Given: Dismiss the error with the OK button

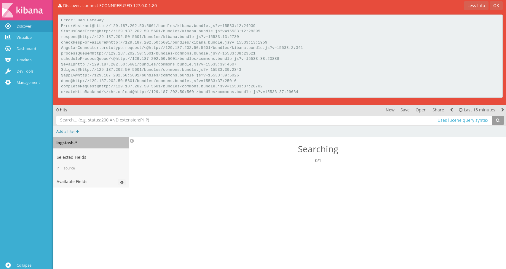Looking at the screenshot, I should (x=496, y=5).
